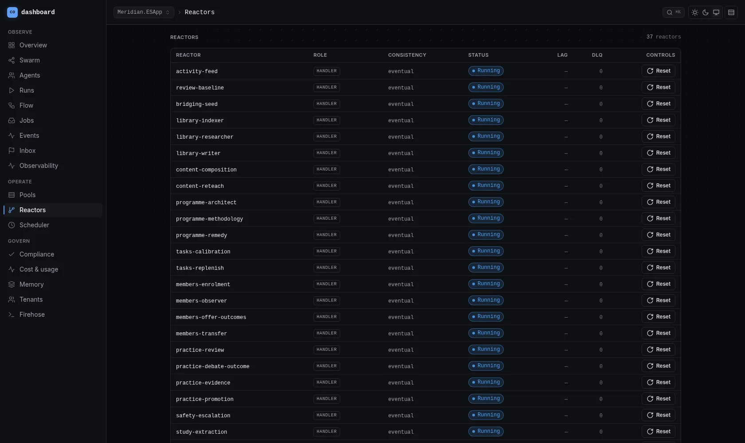Image resolution: width=745 pixels, height=443 pixels.
Task: Click the REACTOR column header
Action: click(x=188, y=55)
